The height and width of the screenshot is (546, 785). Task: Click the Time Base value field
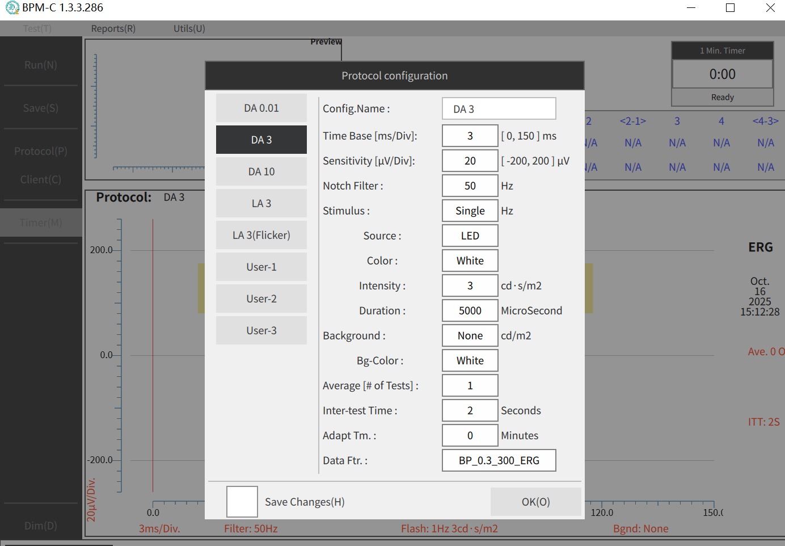tap(470, 136)
